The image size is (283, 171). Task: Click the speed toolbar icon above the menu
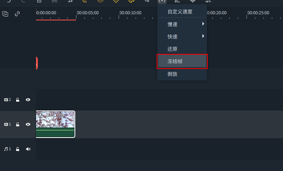coord(162,1)
